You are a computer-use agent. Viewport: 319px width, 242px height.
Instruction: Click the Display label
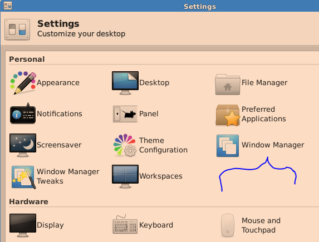point(50,225)
